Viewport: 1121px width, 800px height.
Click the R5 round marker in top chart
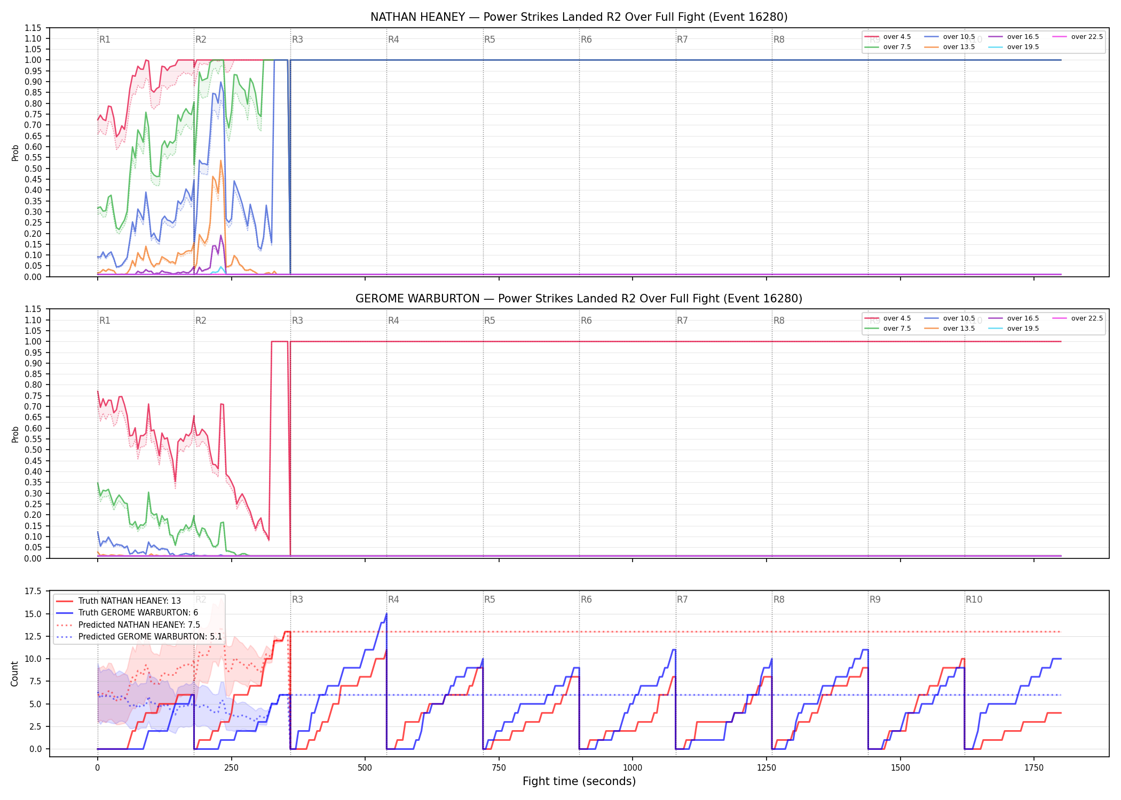[490, 39]
